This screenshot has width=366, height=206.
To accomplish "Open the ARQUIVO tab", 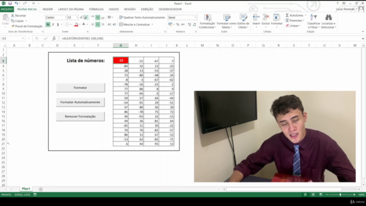I will 7,9.
